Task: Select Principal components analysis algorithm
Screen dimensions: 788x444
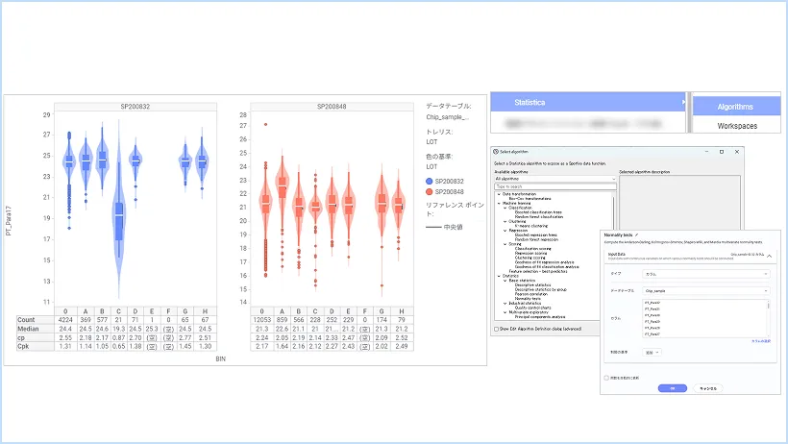Action: [x=540, y=317]
